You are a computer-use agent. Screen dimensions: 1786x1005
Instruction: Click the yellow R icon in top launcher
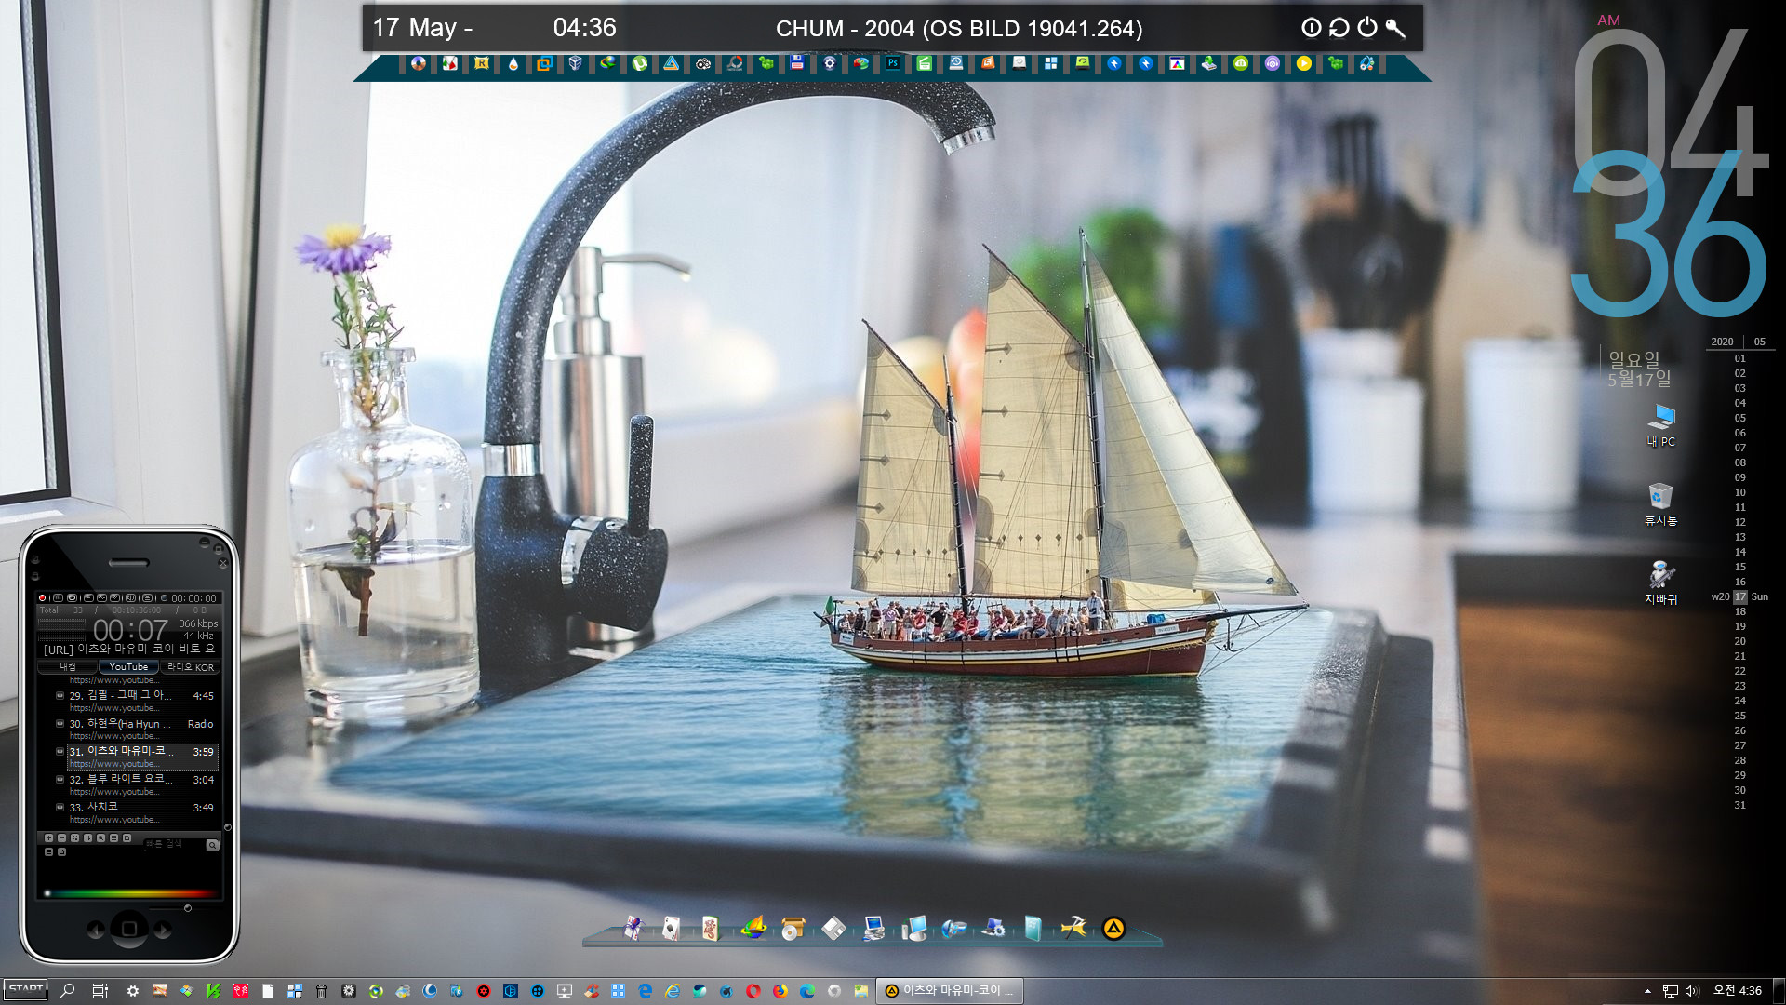point(481,63)
